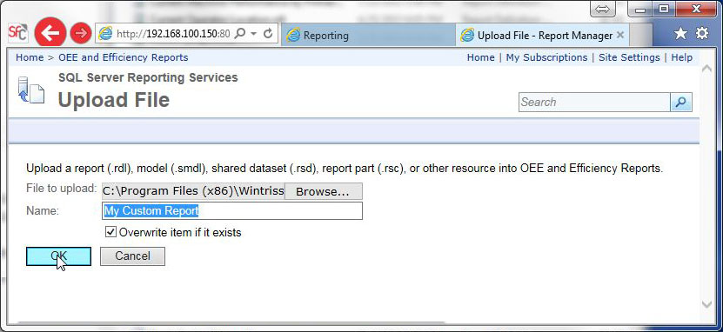This screenshot has height=332, width=723.
Task: Go forward with the red forward arrow
Action: point(81,33)
